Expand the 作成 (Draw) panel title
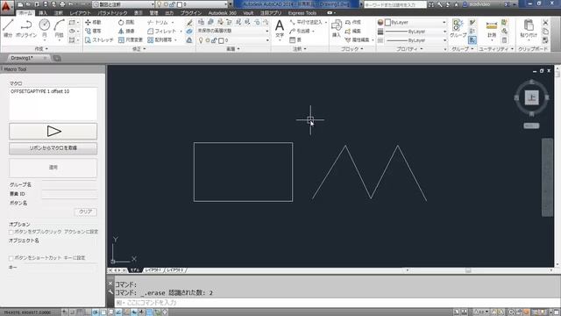This screenshot has height=316, width=561. (x=41, y=49)
